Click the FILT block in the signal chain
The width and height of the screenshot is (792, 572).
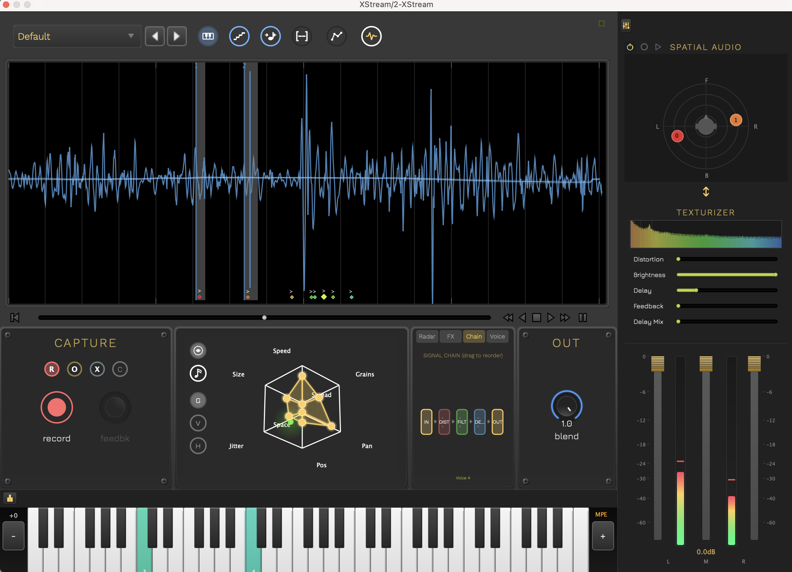coord(462,422)
